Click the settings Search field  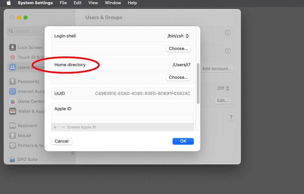click(x=25, y=31)
